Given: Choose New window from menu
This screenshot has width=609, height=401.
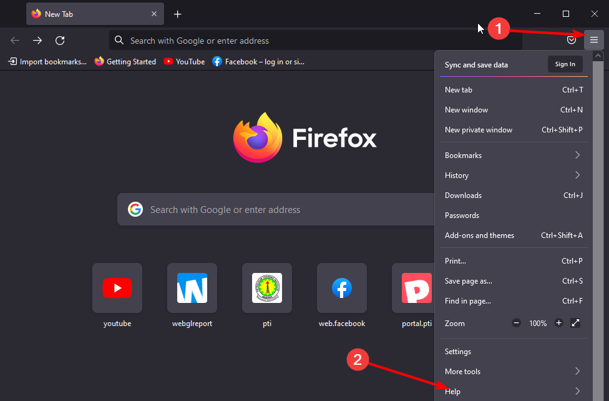Looking at the screenshot, I should 514,110.
